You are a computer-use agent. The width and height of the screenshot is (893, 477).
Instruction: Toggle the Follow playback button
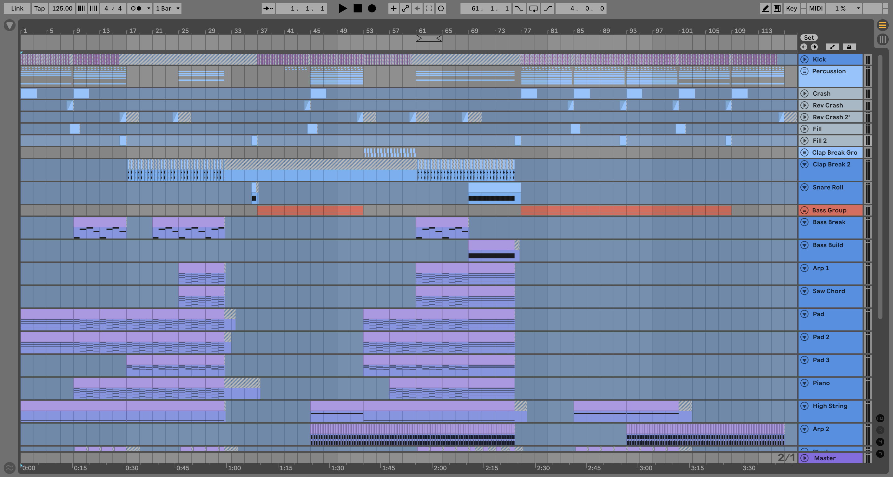point(268,8)
